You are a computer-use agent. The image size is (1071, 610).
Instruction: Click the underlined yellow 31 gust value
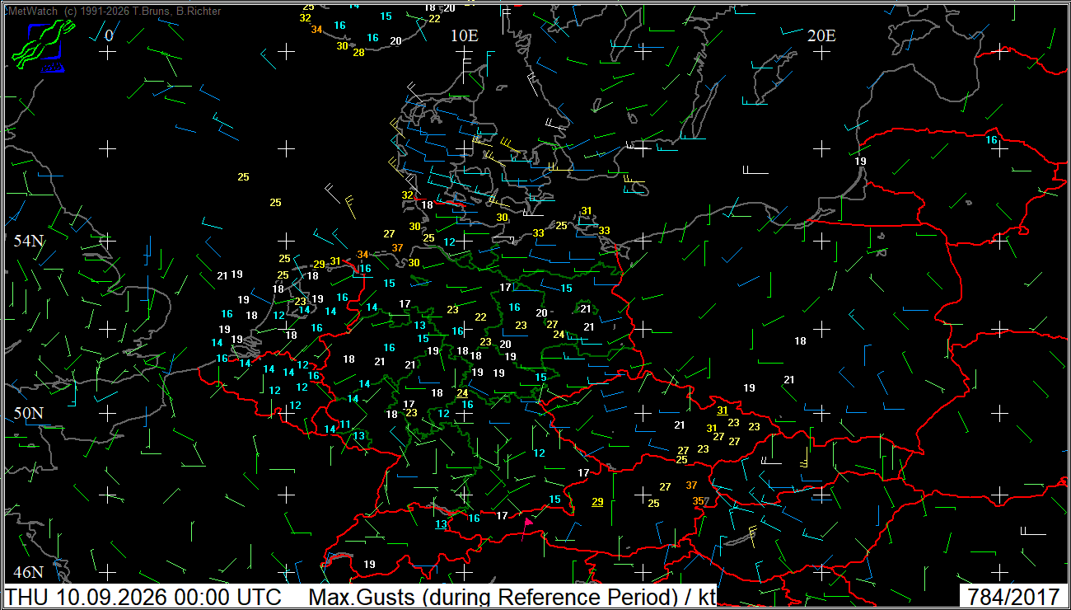(723, 410)
